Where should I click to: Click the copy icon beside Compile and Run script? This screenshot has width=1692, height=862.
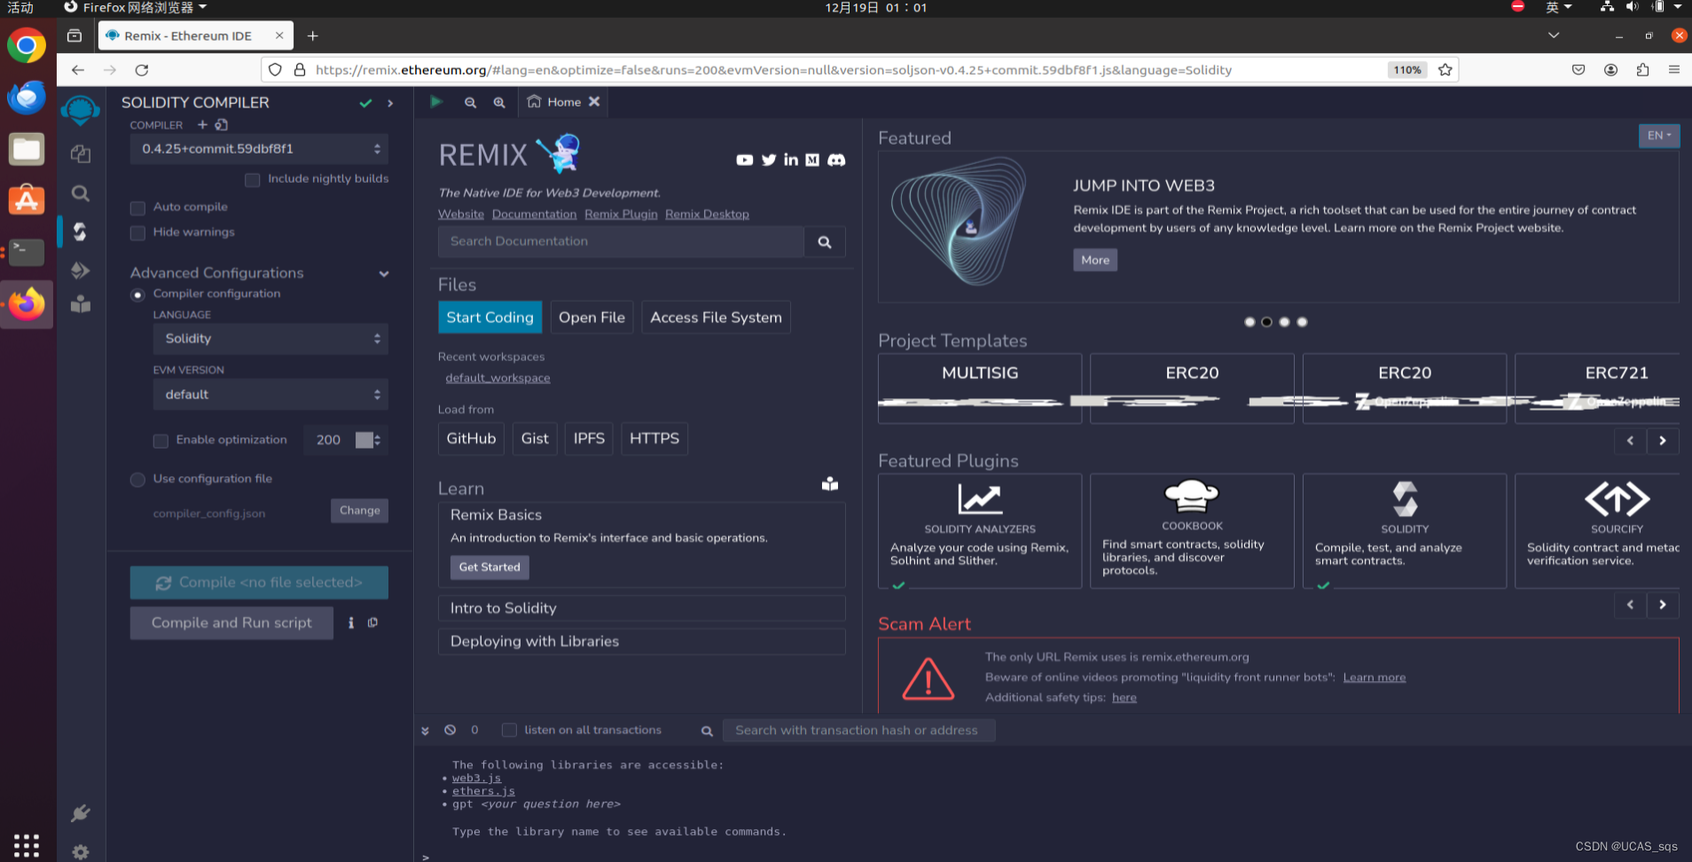click(x=372, y=623)
